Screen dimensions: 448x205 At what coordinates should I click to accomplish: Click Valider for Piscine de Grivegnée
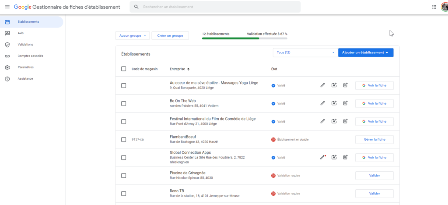coord(374,175)
